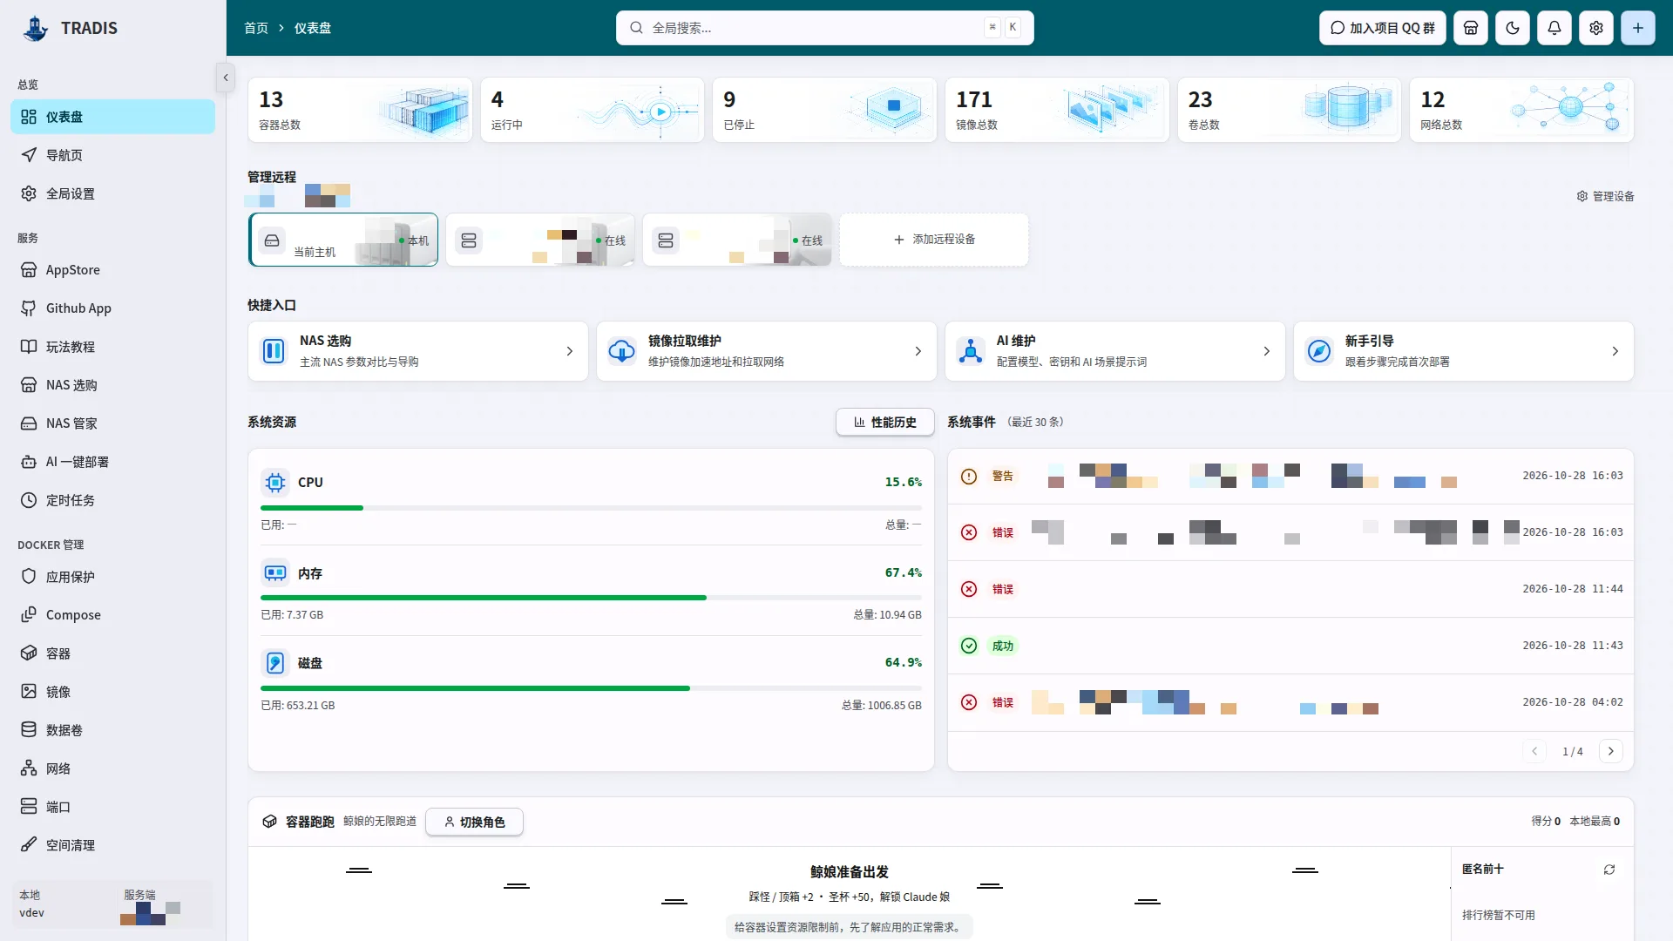
Task: Expand 镜像拉取维护 quick entry chevron
Action: 918,351
